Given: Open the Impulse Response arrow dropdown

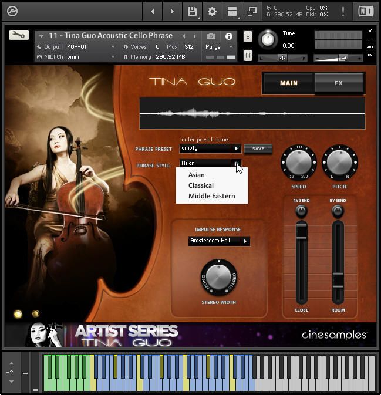Looking at the screenshot, I should click(245, 241).
